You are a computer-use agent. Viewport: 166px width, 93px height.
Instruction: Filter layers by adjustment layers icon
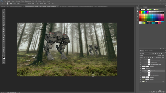tap(155, 53)
